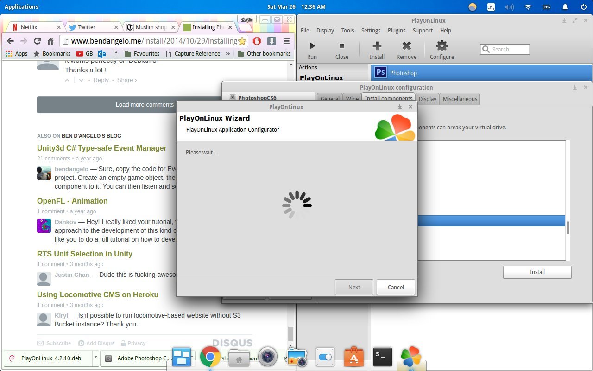Close the Twitter tab
The image size is (593, 371).
click(x=115, y=27)
